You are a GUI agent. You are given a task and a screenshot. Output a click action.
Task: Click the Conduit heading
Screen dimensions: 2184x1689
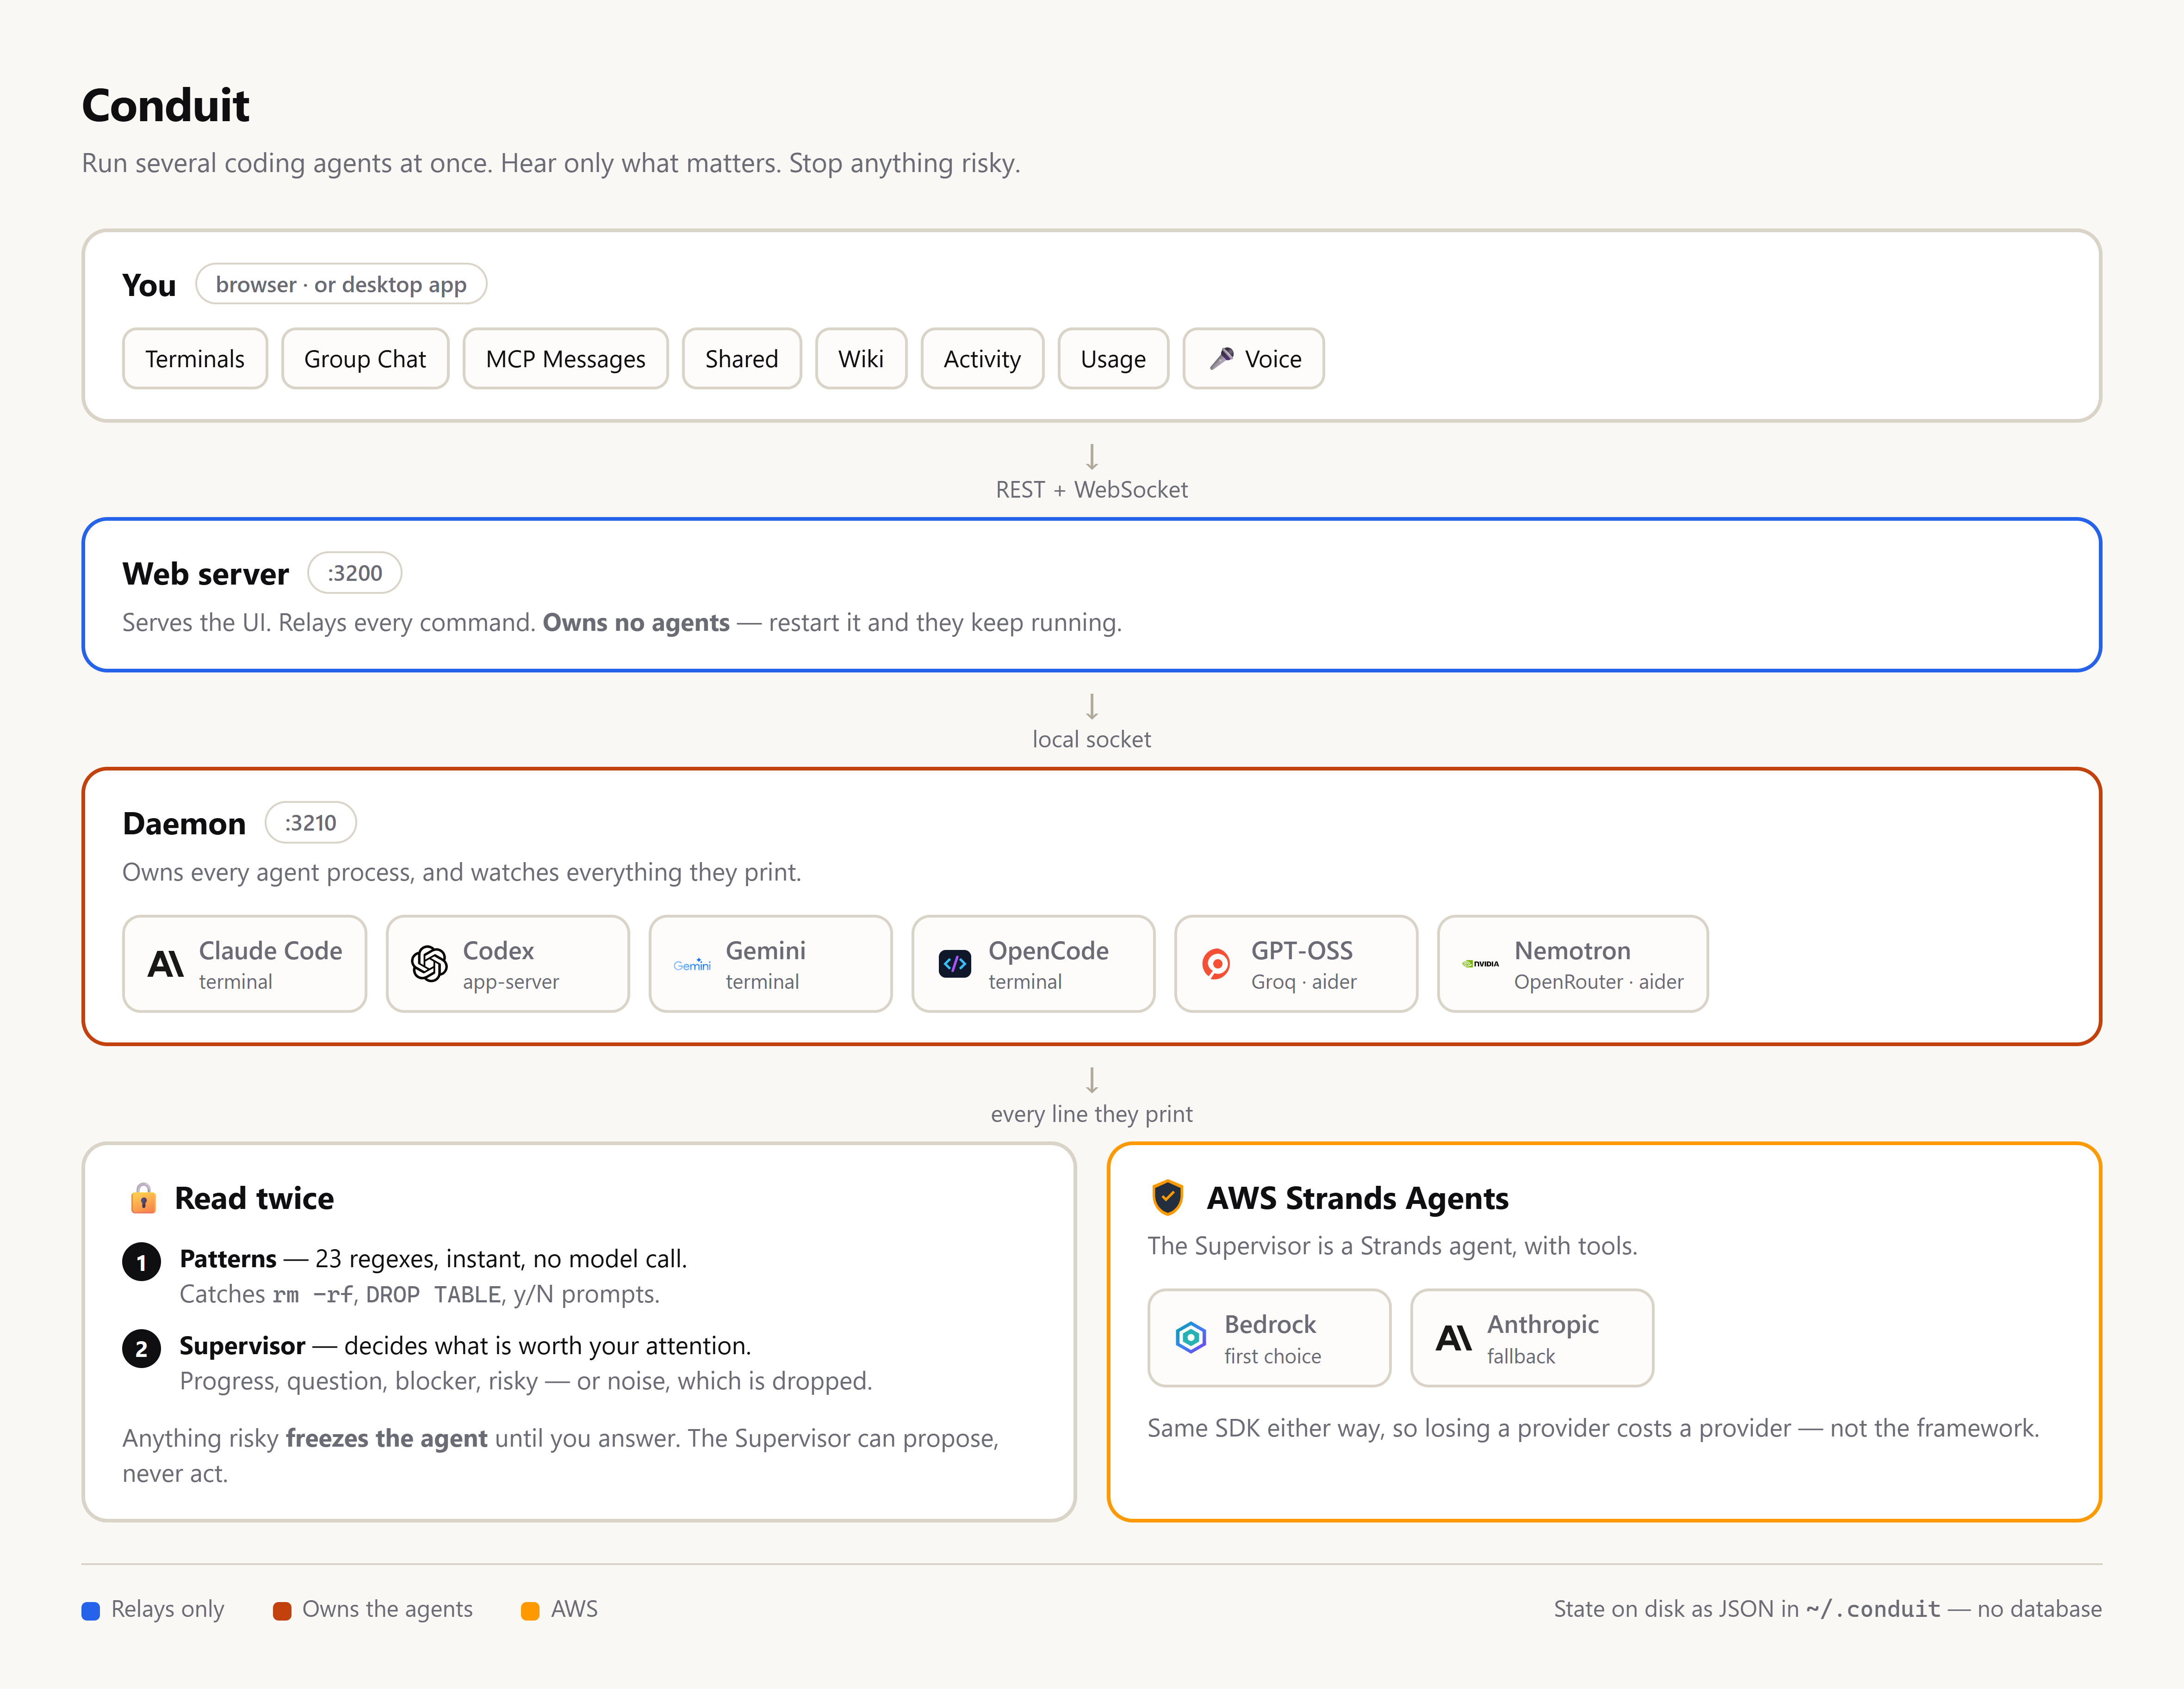(x=165, y=105)
